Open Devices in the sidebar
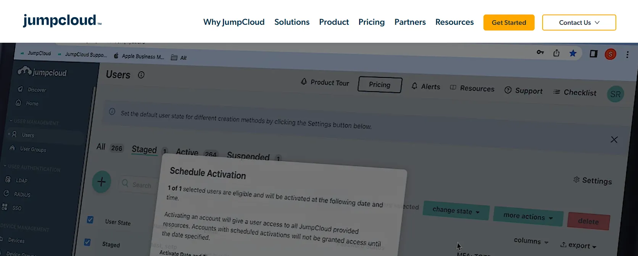The height and width of the screenshot is (256, 638). pos(13,240)
